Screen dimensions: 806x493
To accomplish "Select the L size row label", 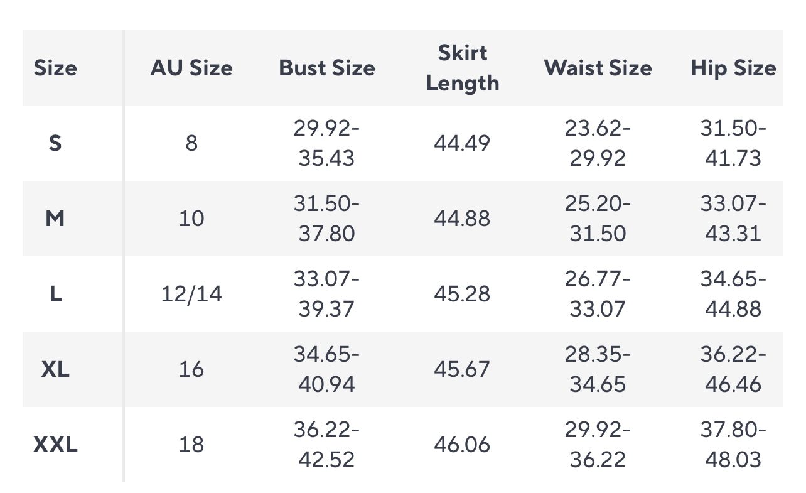I will point(55,294).
